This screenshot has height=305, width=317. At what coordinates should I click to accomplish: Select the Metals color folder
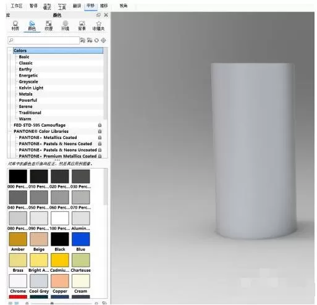tap(25, 94)
